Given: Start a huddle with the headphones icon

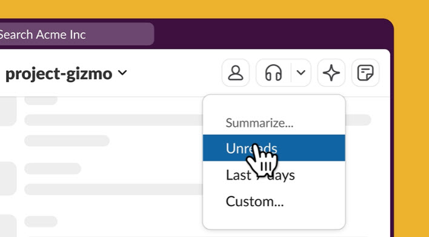Looking at the screenshot, I should (273, 73).
